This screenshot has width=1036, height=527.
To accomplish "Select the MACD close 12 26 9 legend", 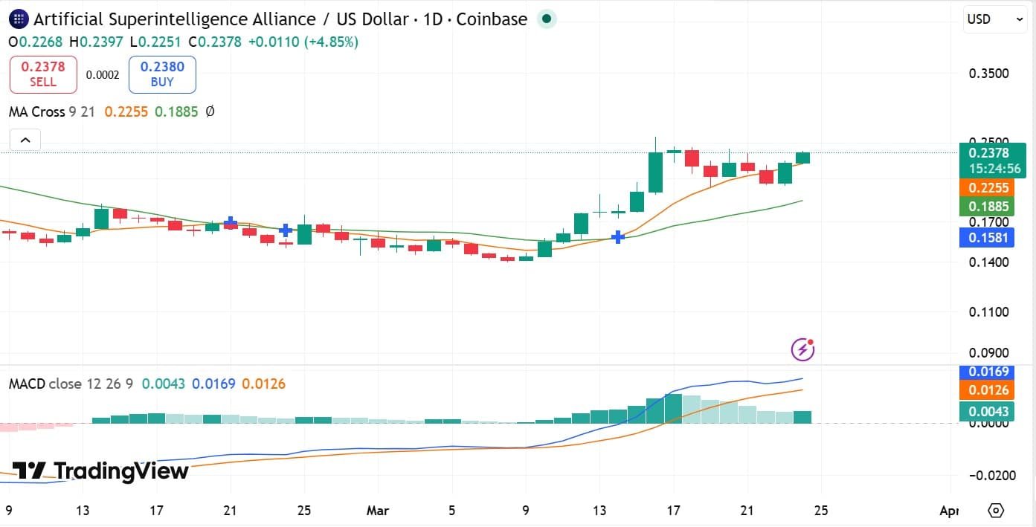I will click(x=71, y=384).
